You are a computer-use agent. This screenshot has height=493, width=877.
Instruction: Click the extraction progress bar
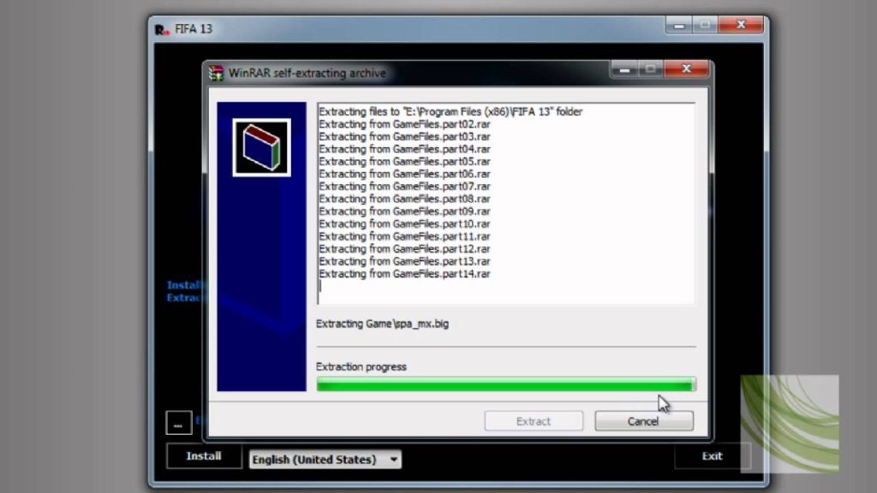click(505, 384)
